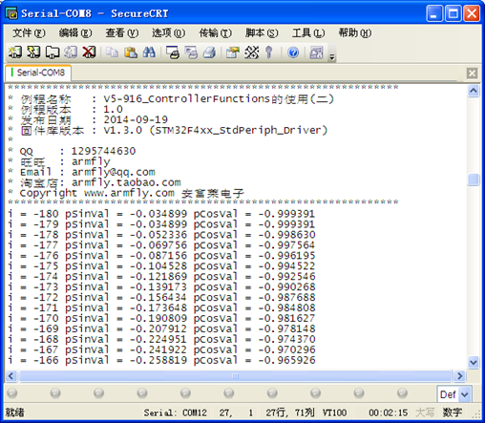Click the Paste clipboard icon
Image resolution: width=485 pixels, height=423 pixels.
point(131,53)
